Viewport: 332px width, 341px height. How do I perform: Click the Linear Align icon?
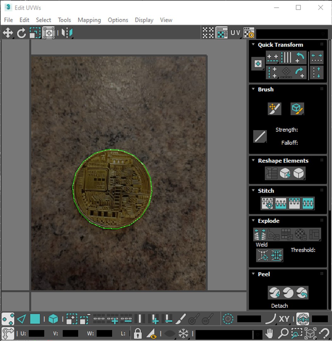point(286,58)
